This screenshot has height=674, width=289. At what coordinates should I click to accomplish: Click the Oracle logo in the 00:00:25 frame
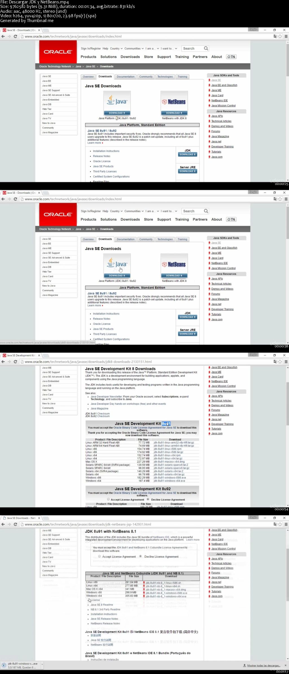coord(58,52)
